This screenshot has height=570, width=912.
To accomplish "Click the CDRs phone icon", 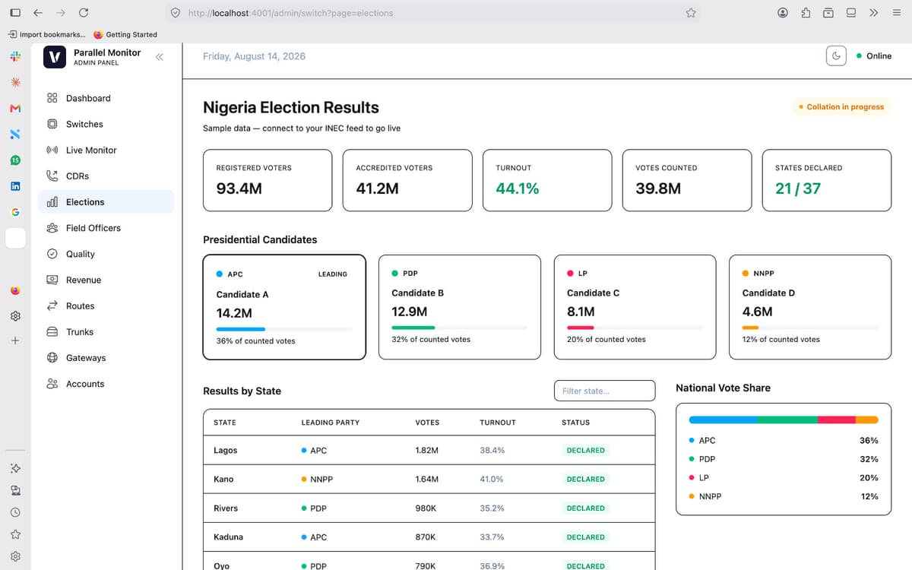I will click(52, 176).
